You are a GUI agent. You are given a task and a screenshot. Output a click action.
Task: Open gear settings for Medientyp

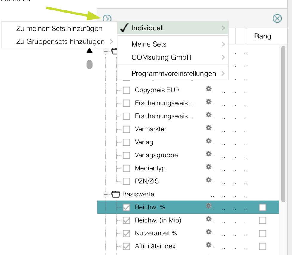point(209,167)
